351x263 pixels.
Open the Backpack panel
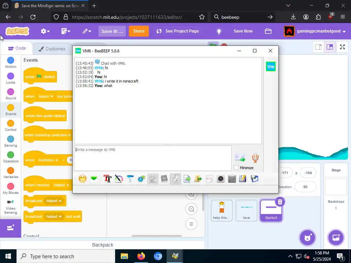click(x=102, y=245)
